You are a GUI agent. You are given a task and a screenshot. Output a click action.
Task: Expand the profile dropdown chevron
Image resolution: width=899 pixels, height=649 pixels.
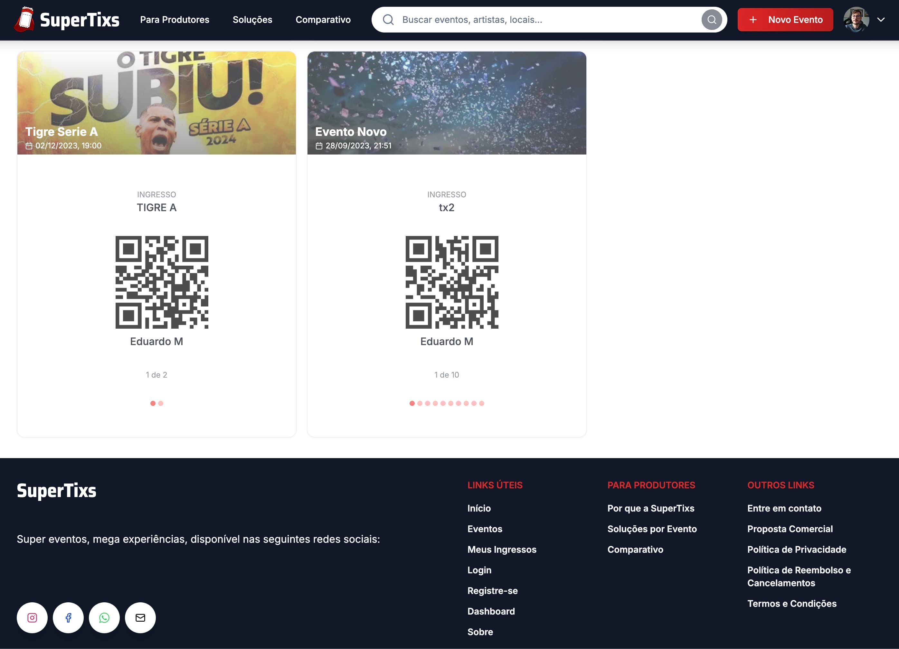(x=880, y=19)
